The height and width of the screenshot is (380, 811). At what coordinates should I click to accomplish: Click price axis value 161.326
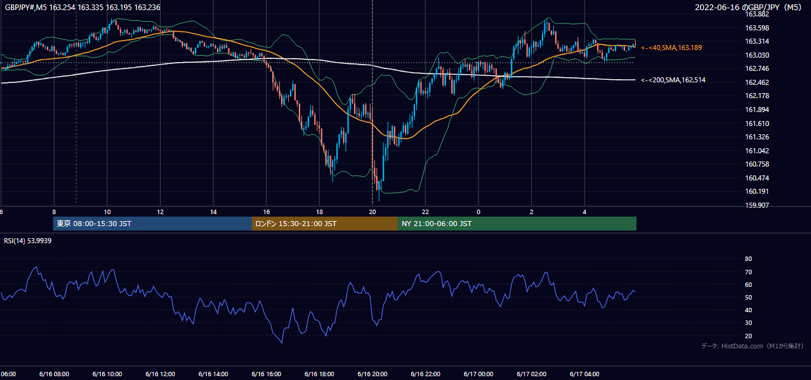756,137
